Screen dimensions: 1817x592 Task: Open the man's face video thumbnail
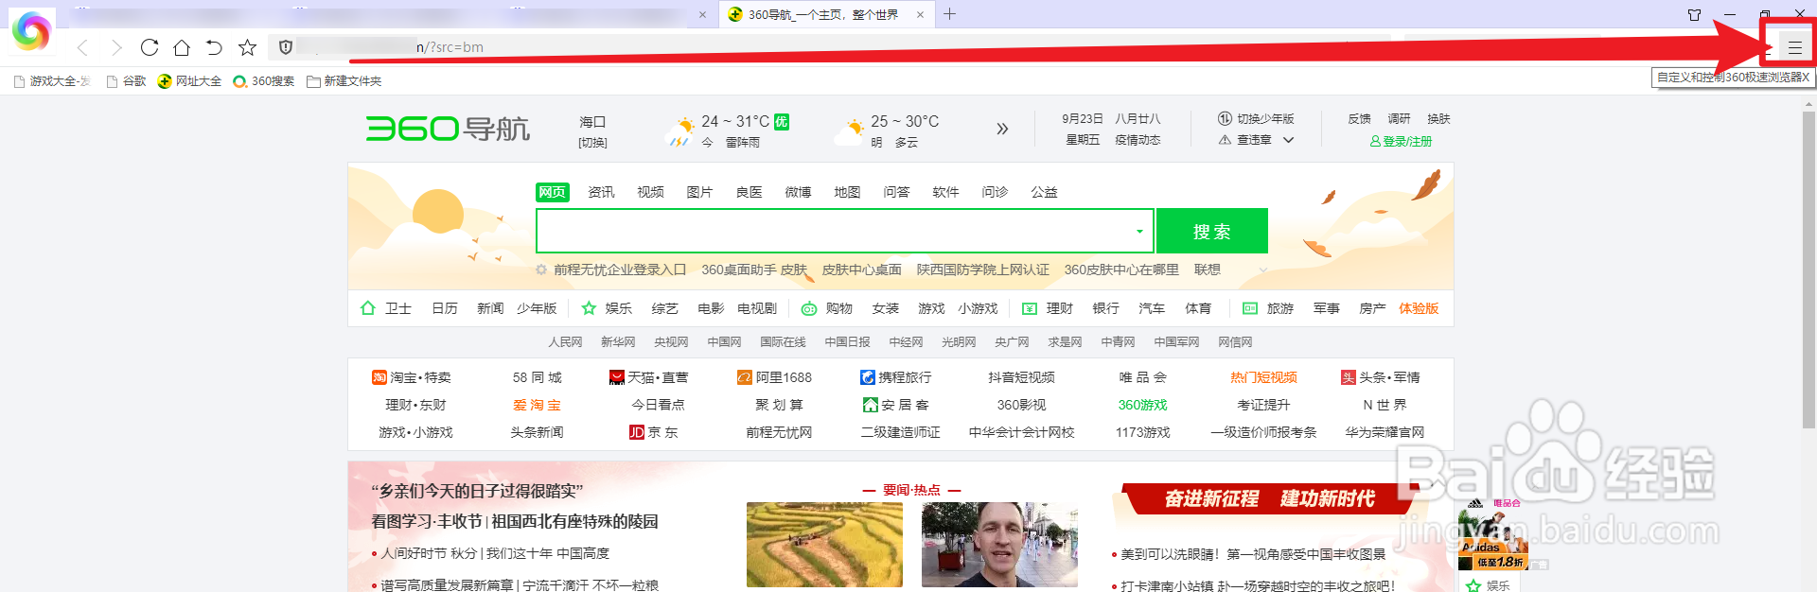(x=999, y=545)
